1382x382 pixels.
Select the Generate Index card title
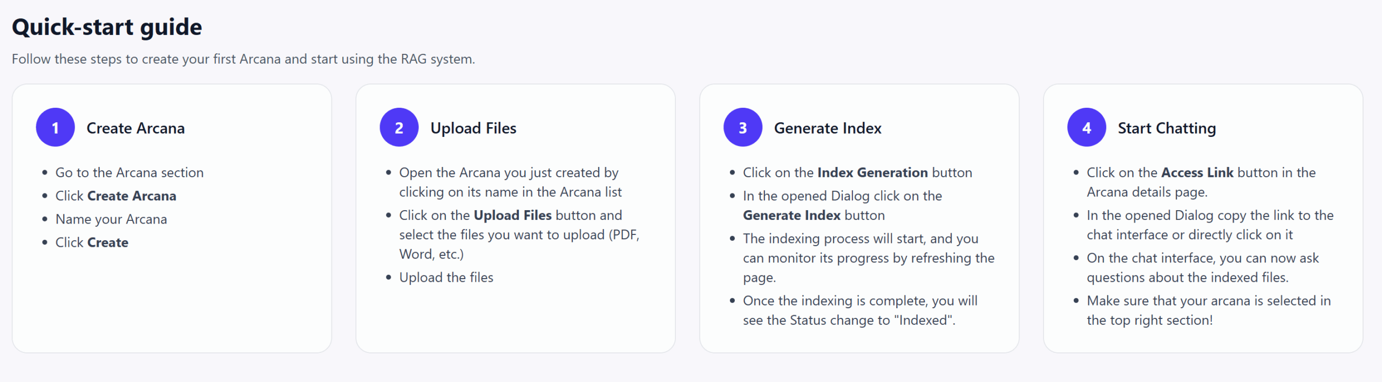[828, 128]
